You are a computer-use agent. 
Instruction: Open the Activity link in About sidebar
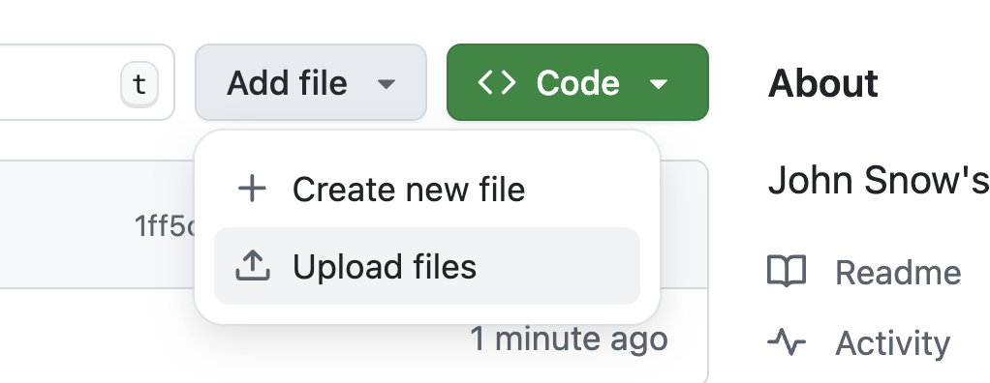pos(892,343)
